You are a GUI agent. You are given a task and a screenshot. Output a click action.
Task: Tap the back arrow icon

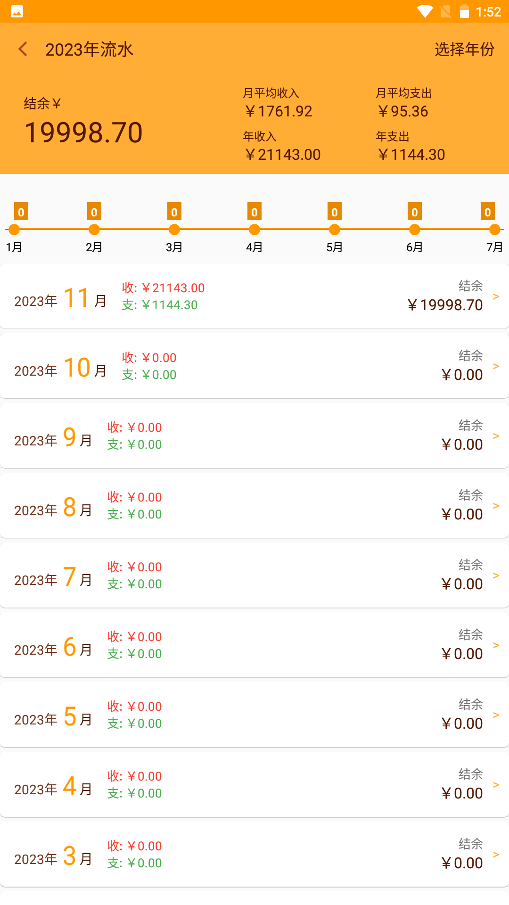point(23,49)
